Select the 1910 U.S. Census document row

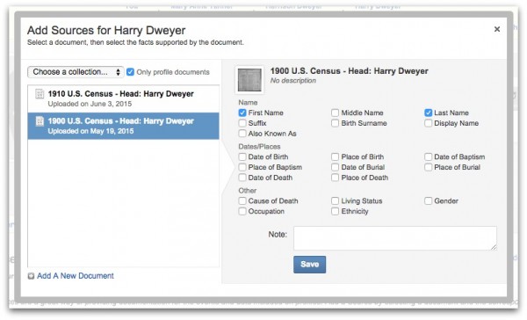[123, 98]
